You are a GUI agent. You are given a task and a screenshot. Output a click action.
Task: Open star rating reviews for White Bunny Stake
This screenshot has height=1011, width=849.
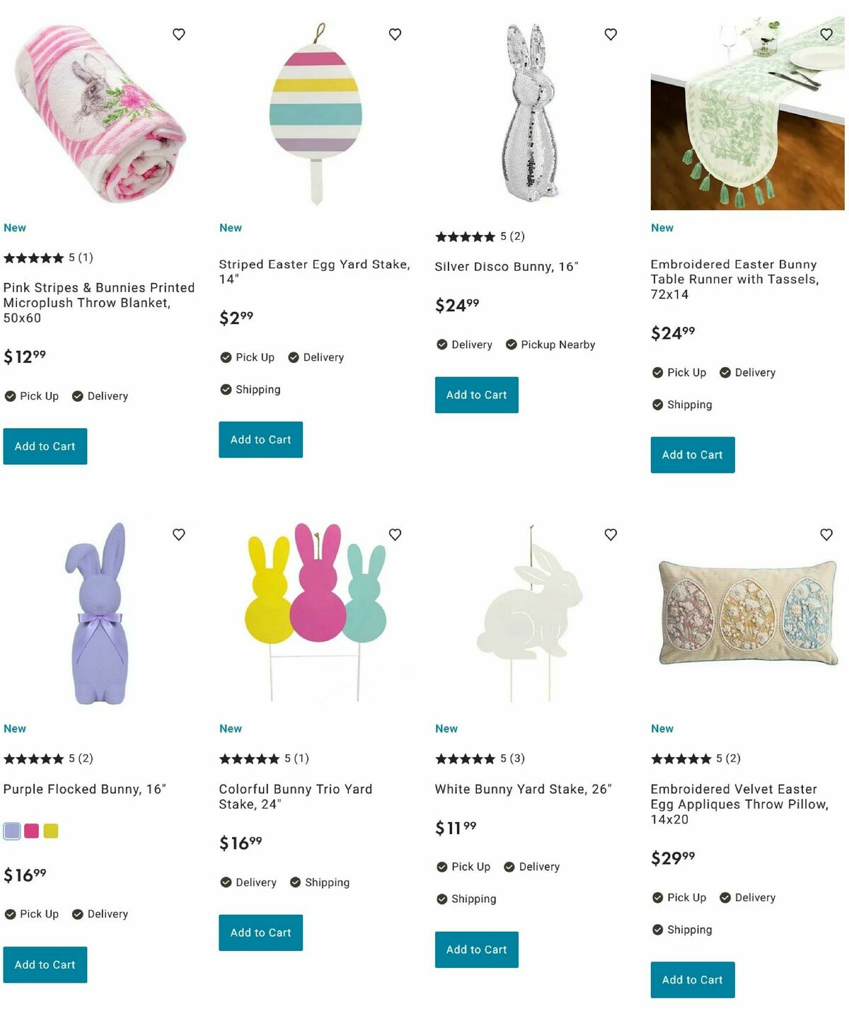[x=480, y=758]
